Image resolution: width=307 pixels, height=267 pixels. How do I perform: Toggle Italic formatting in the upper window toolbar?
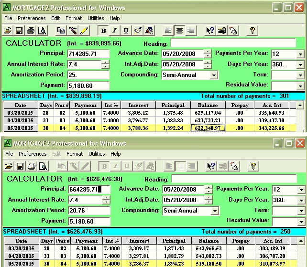[x=115, y=31]
